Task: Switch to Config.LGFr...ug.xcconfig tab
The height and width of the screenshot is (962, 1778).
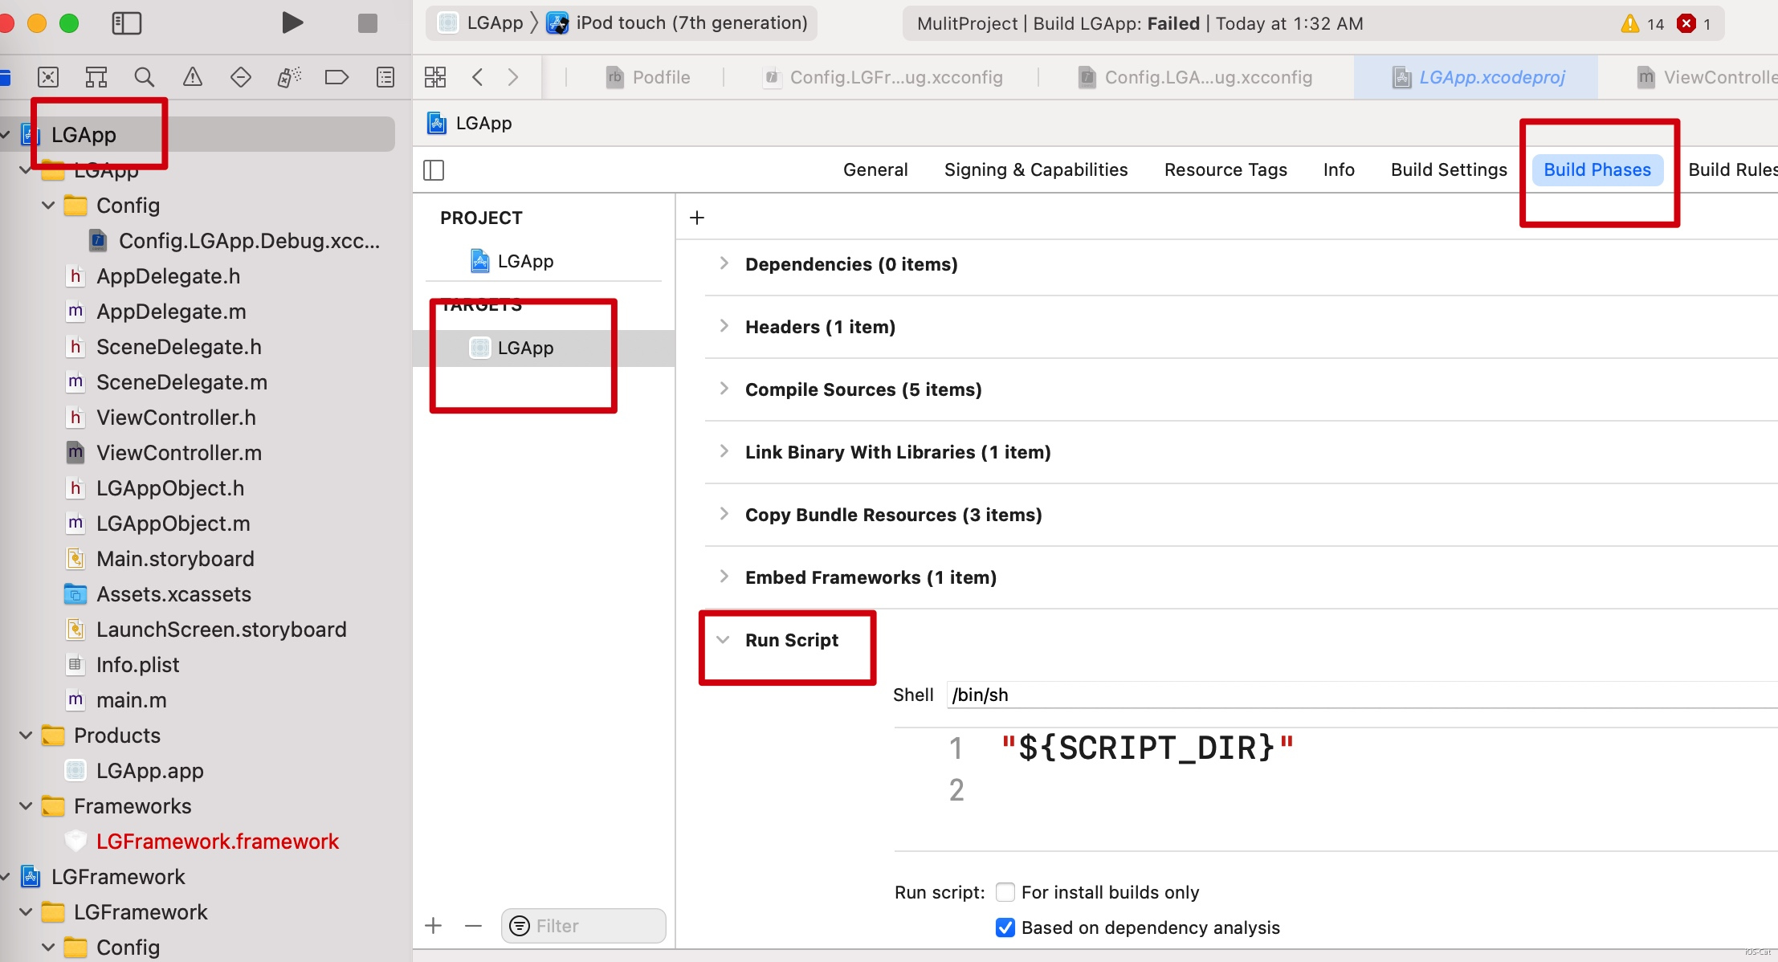Action: point(883,77)
